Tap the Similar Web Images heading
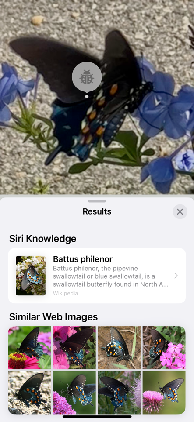Screen dimensions: 194x422 53,317
